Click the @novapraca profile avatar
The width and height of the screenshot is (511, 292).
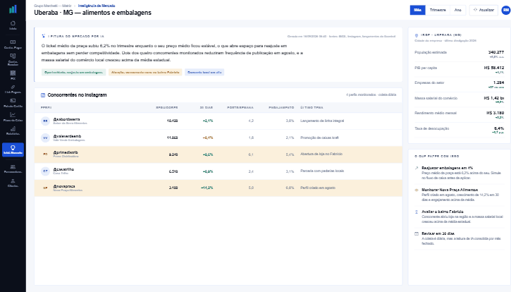pyautogui.click(x=45, y=188)
